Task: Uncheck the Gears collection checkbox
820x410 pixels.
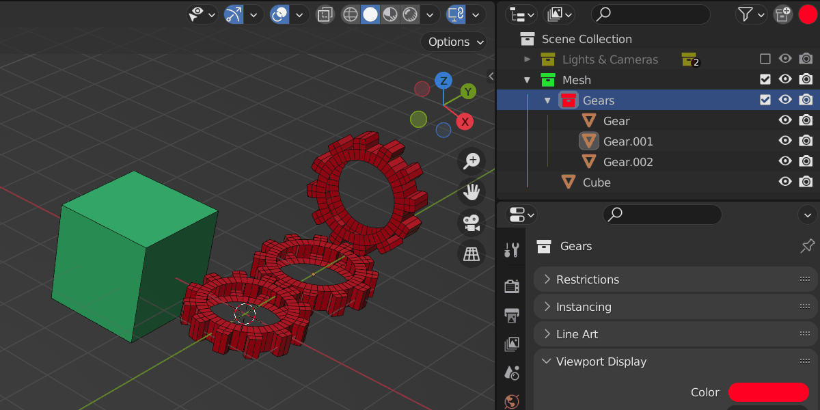Action: click(765, 100)
